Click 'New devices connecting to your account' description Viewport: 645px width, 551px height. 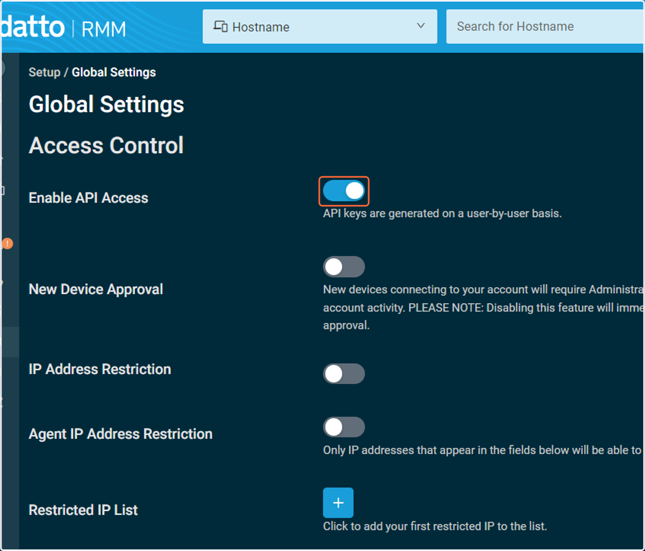tap(483, 307)
